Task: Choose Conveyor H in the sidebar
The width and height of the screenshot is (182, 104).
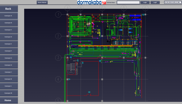Action: [9, 65]
